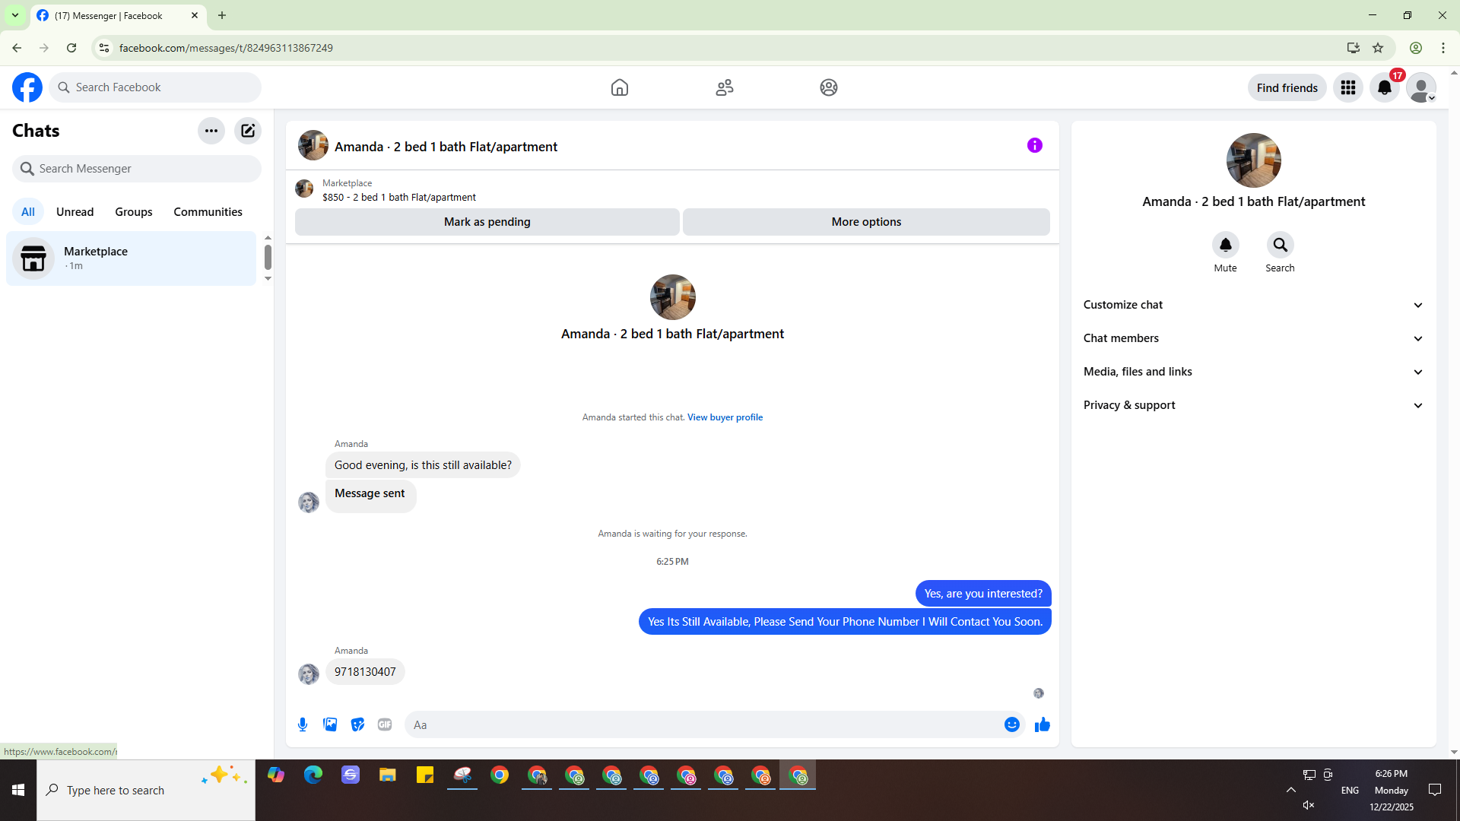The image size is (1460, 821).
Task: Open the Facebook notifications bell
Action: (x=1384, y=88)
